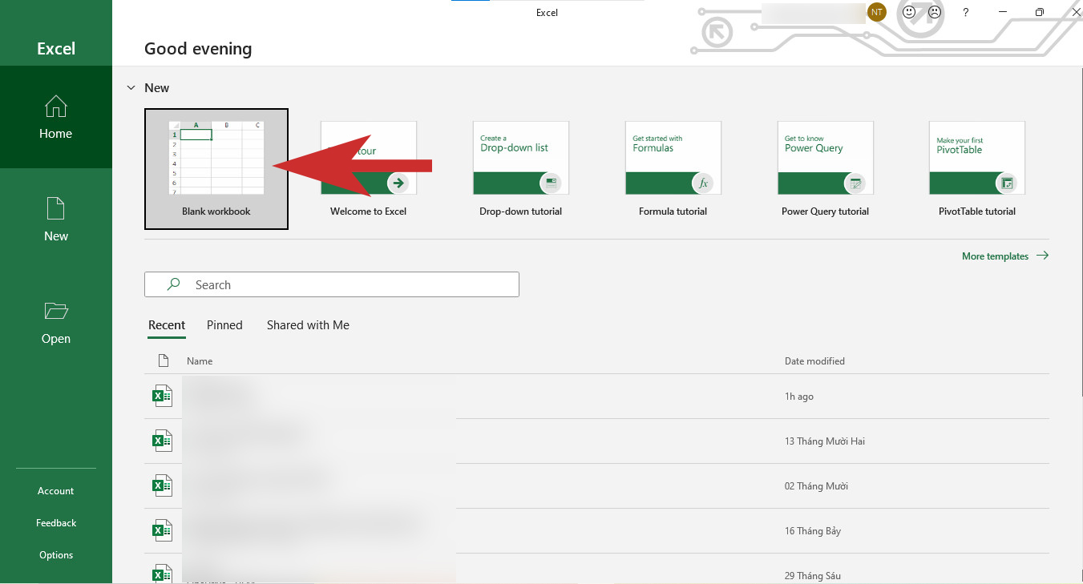Click into the Search box
1083x584 pixels.
[x=332, y=284]
